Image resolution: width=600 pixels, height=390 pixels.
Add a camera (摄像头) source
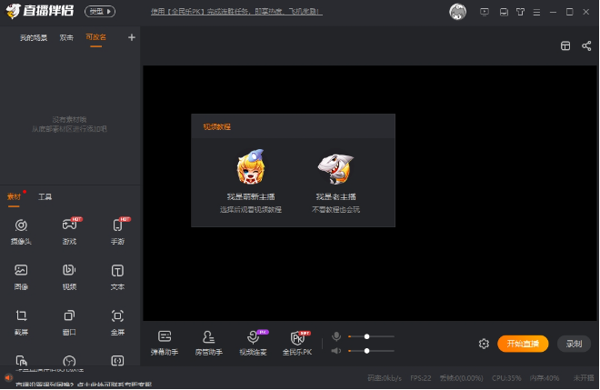[x=20, y=229]
